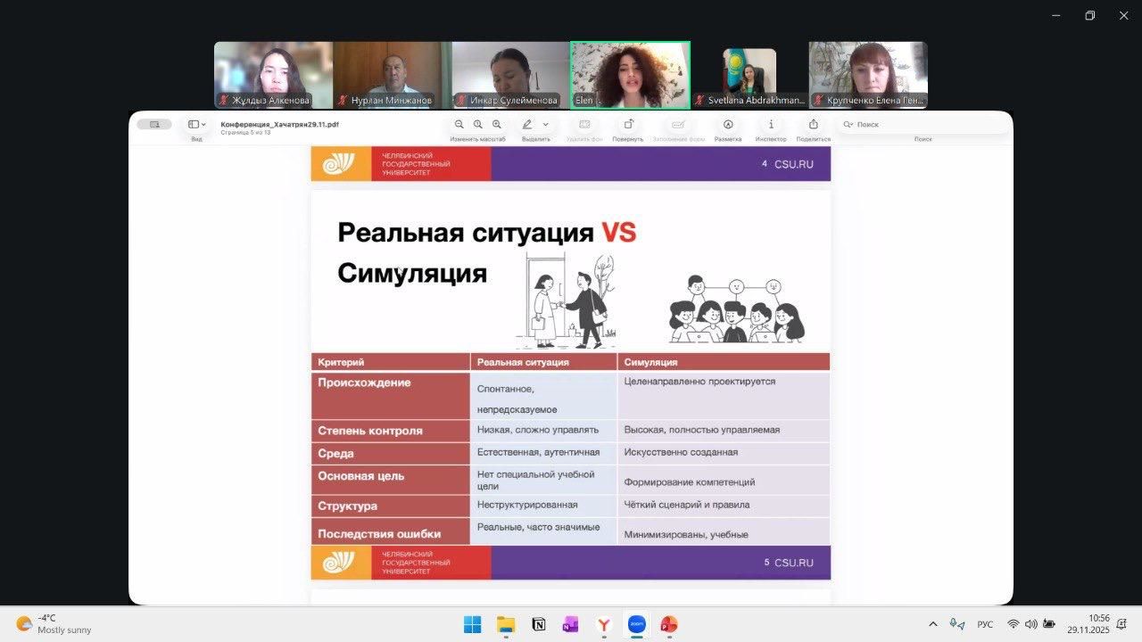Open the Windows Start menu
This screenshot has height=642, width=1142.
472,624
